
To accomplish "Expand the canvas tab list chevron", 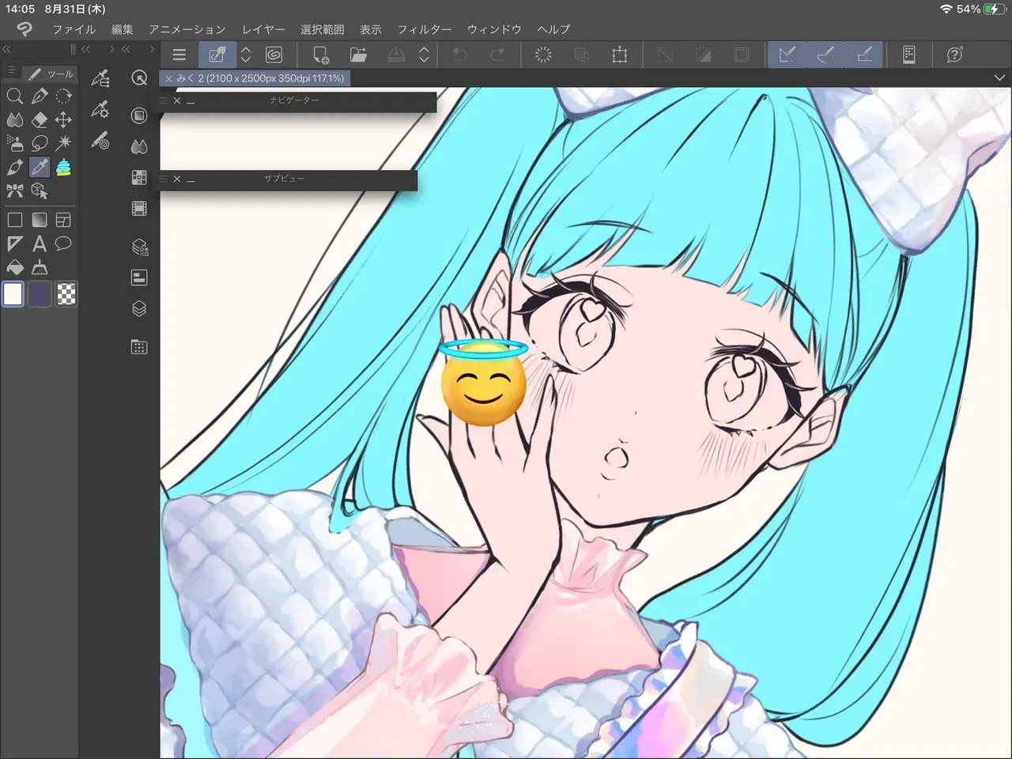I will pyautogui.click(x=1000, y=77).
